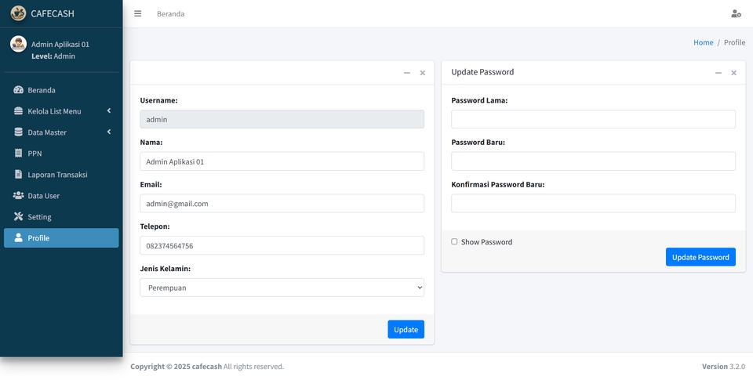Focus the Telepon input field

pos(282,245)
